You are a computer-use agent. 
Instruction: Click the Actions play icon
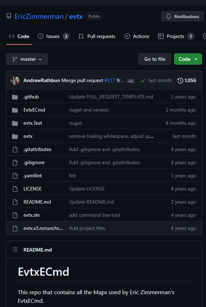coord(127,36)
